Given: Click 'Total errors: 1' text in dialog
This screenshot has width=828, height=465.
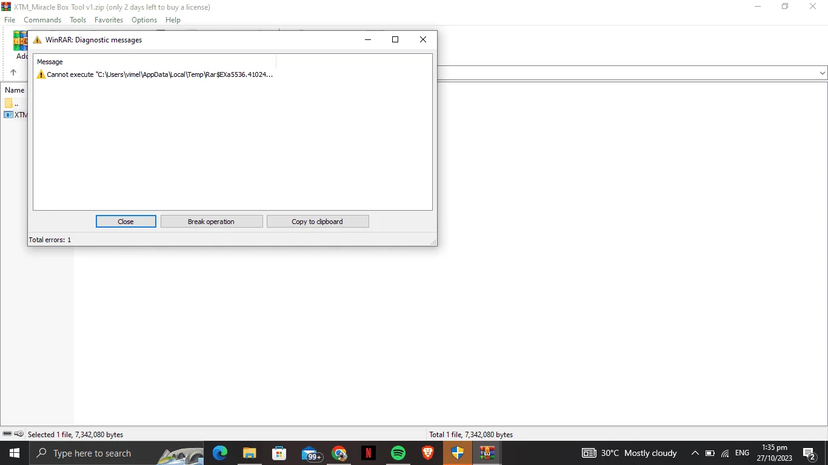Looking at the screenshot, I should (x=50, y=240).
